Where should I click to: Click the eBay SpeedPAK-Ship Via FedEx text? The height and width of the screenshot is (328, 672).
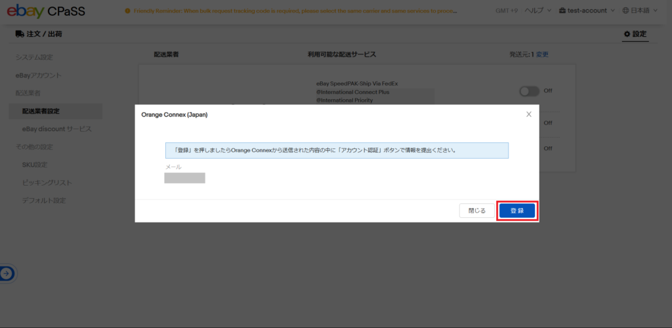(x=358, y=83)
